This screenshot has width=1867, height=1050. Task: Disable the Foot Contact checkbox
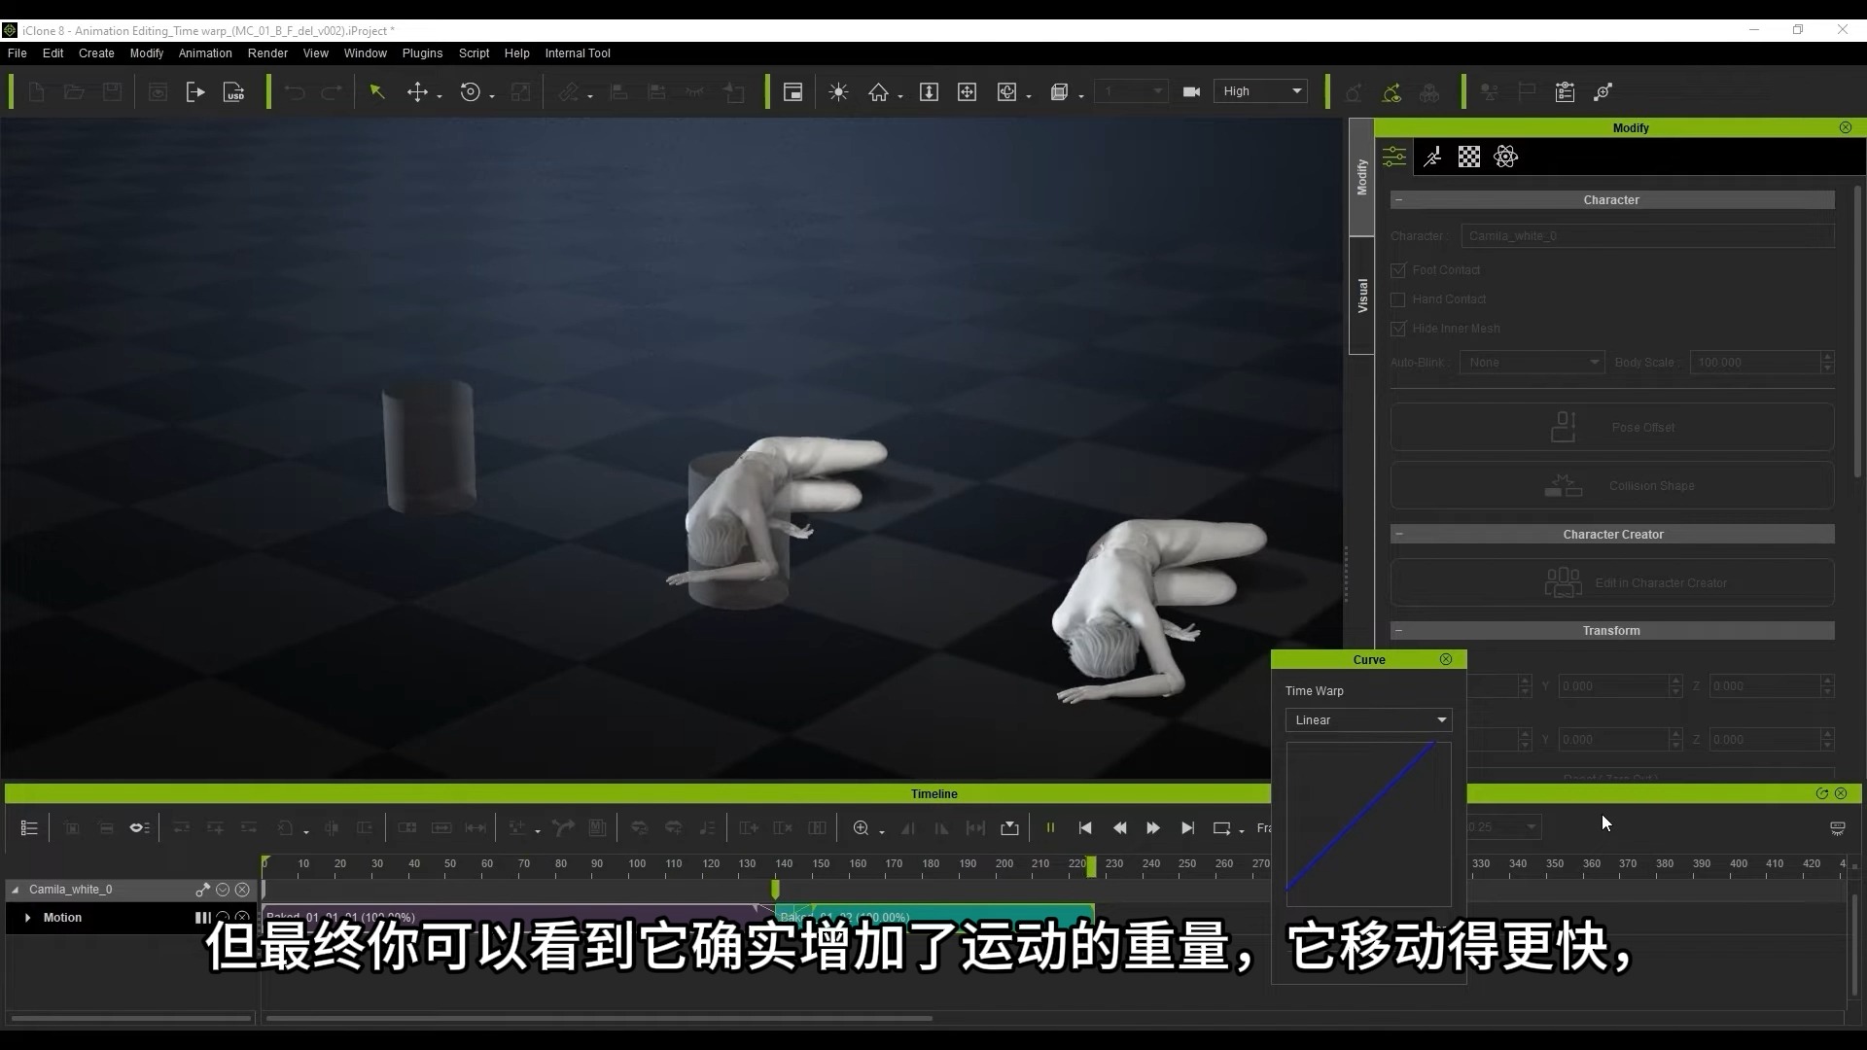click(1399, 270)
